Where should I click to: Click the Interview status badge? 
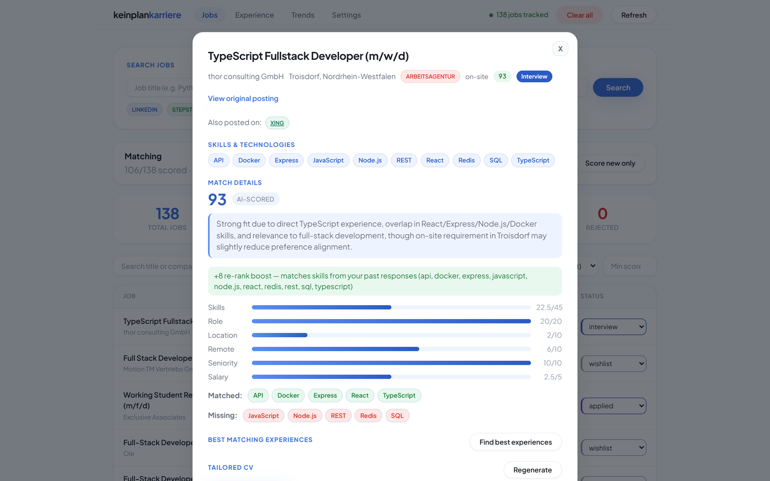534,76
